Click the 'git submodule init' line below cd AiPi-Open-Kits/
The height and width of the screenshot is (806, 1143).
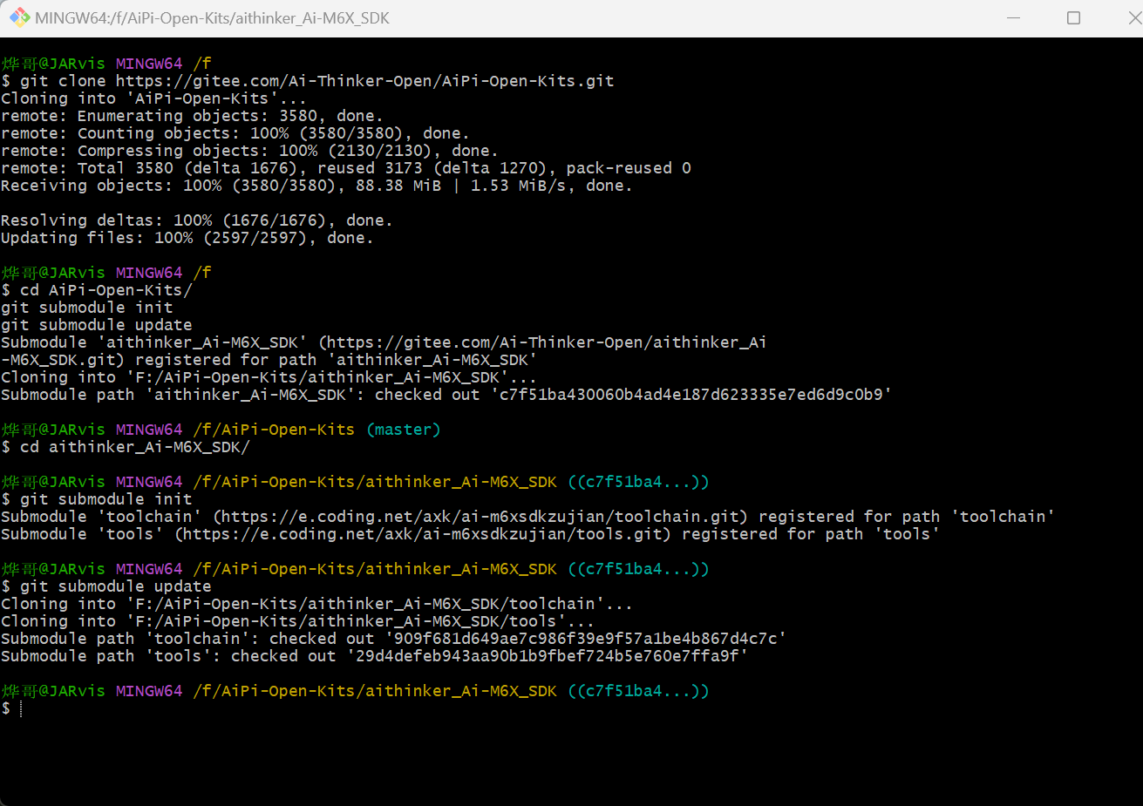pos(87,308)
